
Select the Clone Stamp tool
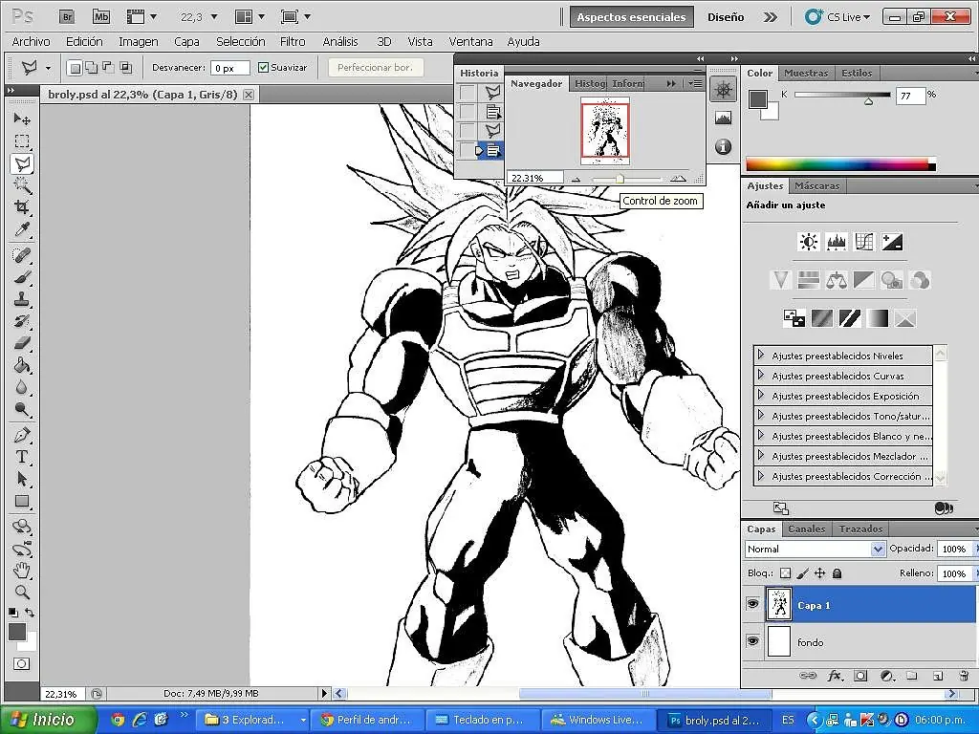point(22,299)
